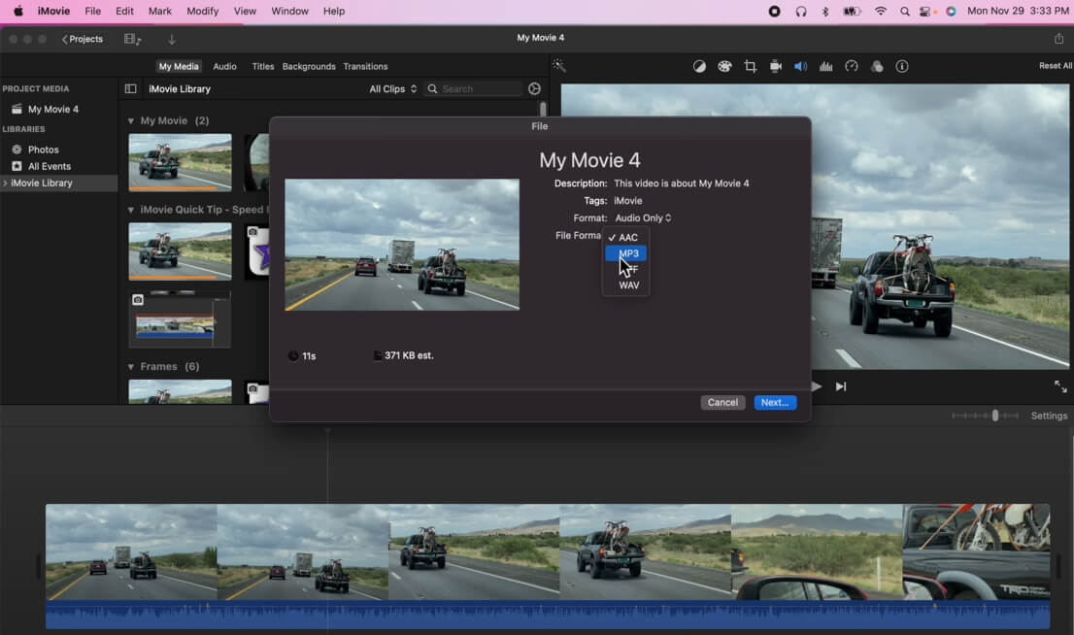Image resolution: width=1074 pixels, height=635 pixels.
Task: Open macOS Spotlight search icon
Action: pos(905,11)
